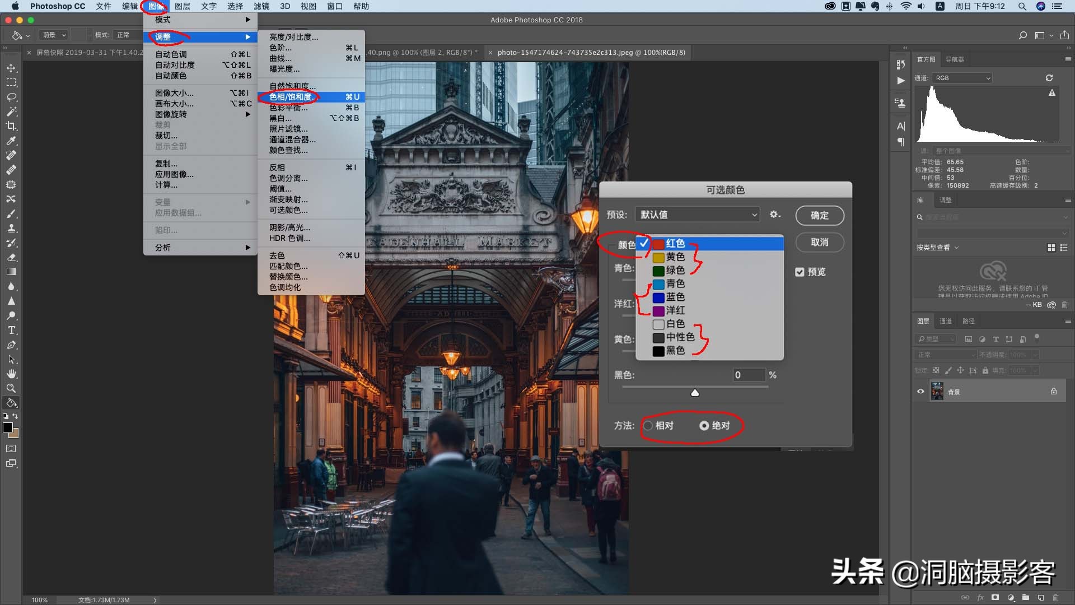Select the Path Selection tool
Screen dimensions: 1075x605
point(11,359)
